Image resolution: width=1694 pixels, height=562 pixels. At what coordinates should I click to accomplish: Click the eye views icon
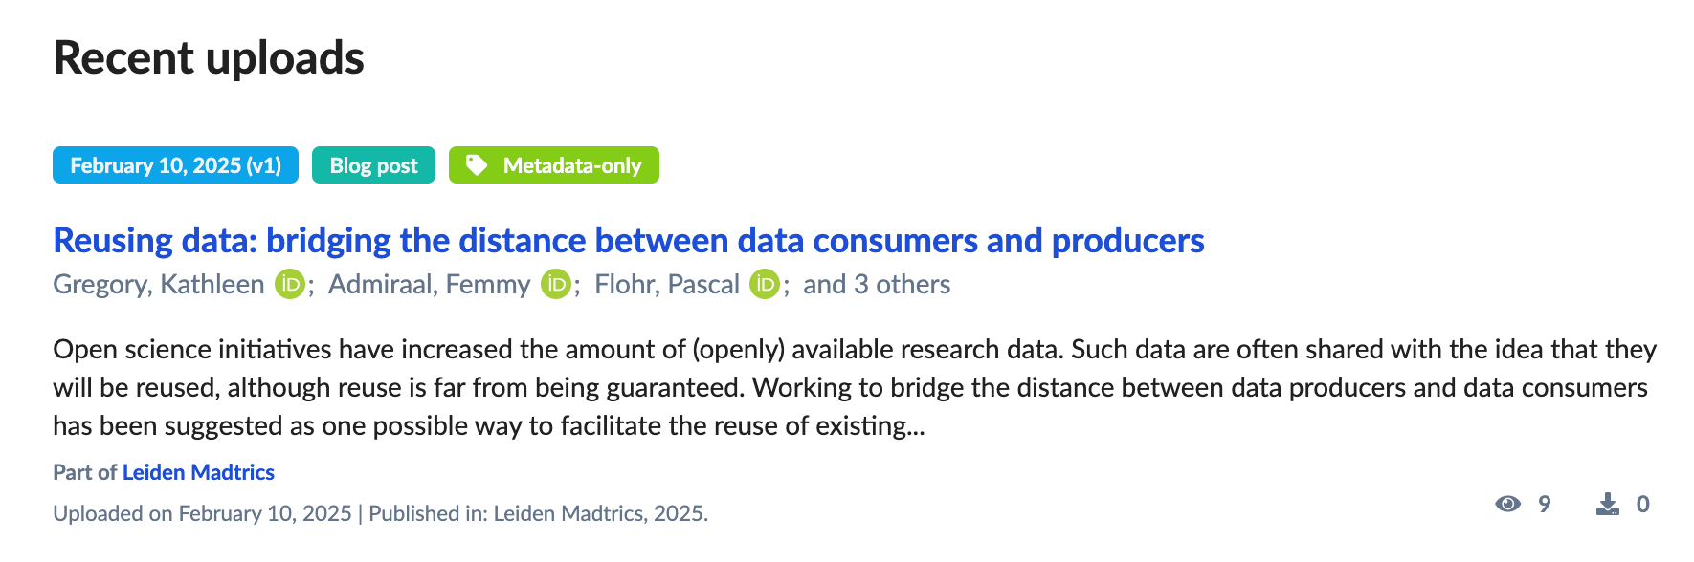point(1508,504)
